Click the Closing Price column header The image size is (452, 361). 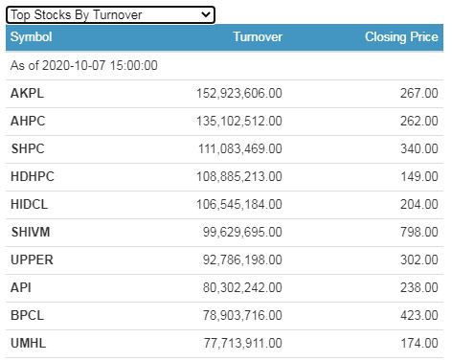pyautogui.click(x=401, y=37)
